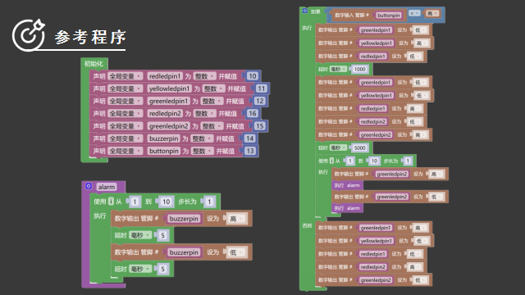Image resolution: width=525 pixels, height=295 pixels.
Task: Toggle the 高 level dropdown in buttonpin condition
Action: (x=432, y=13)
